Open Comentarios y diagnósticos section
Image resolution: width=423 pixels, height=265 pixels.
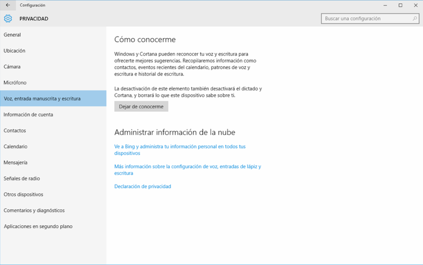[x=53, y=210]
